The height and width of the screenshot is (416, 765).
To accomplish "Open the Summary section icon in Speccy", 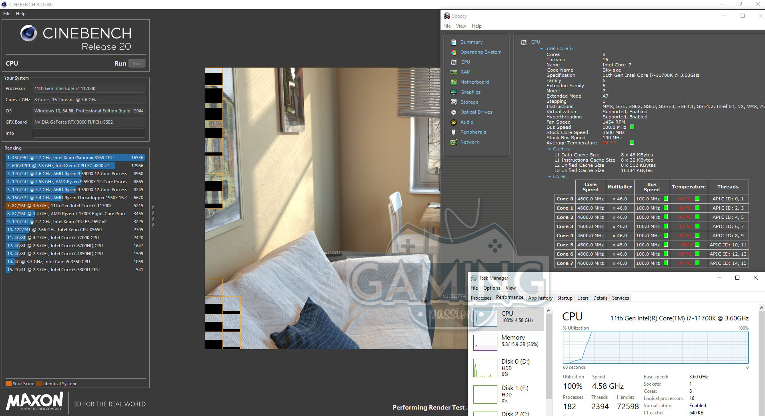I will (x=453, y=42).
